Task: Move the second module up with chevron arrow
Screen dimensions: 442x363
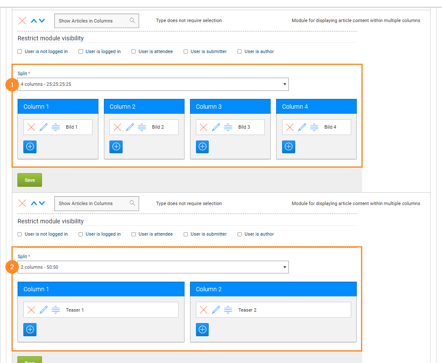Action: pyautogui.click(x=34, y=203)
